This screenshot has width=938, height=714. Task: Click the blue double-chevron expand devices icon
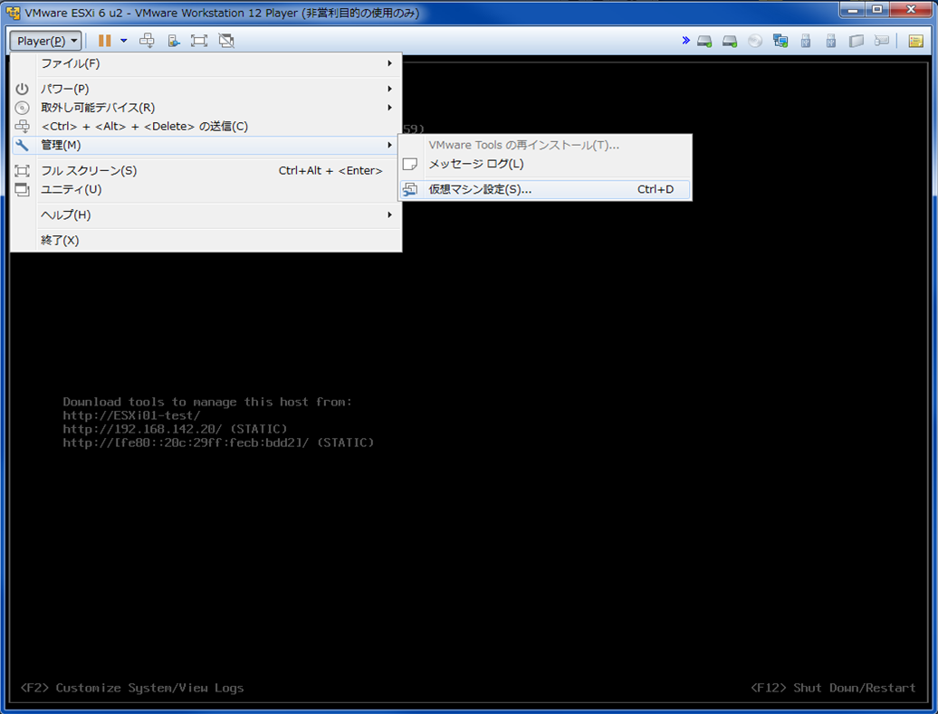(x=685, y=40)
